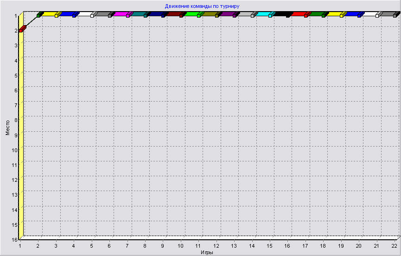Click tick label 2 on the Игры axis

click(x=38, y=246)
